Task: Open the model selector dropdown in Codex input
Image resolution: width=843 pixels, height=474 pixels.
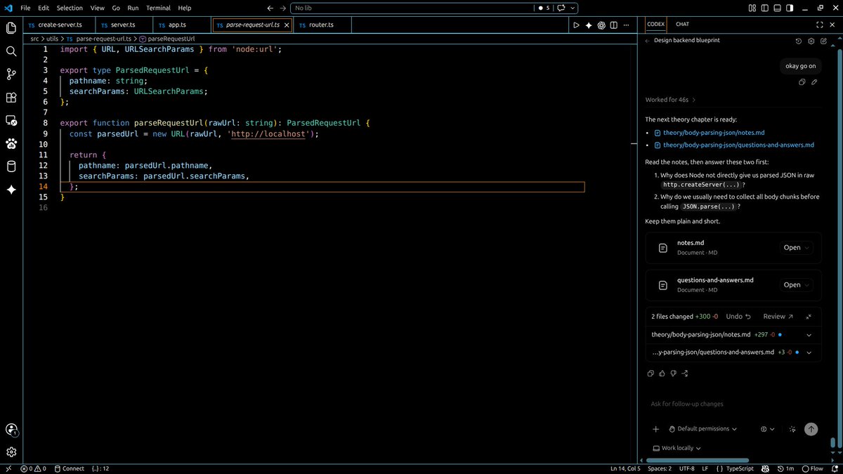Action: click(767, 429)
